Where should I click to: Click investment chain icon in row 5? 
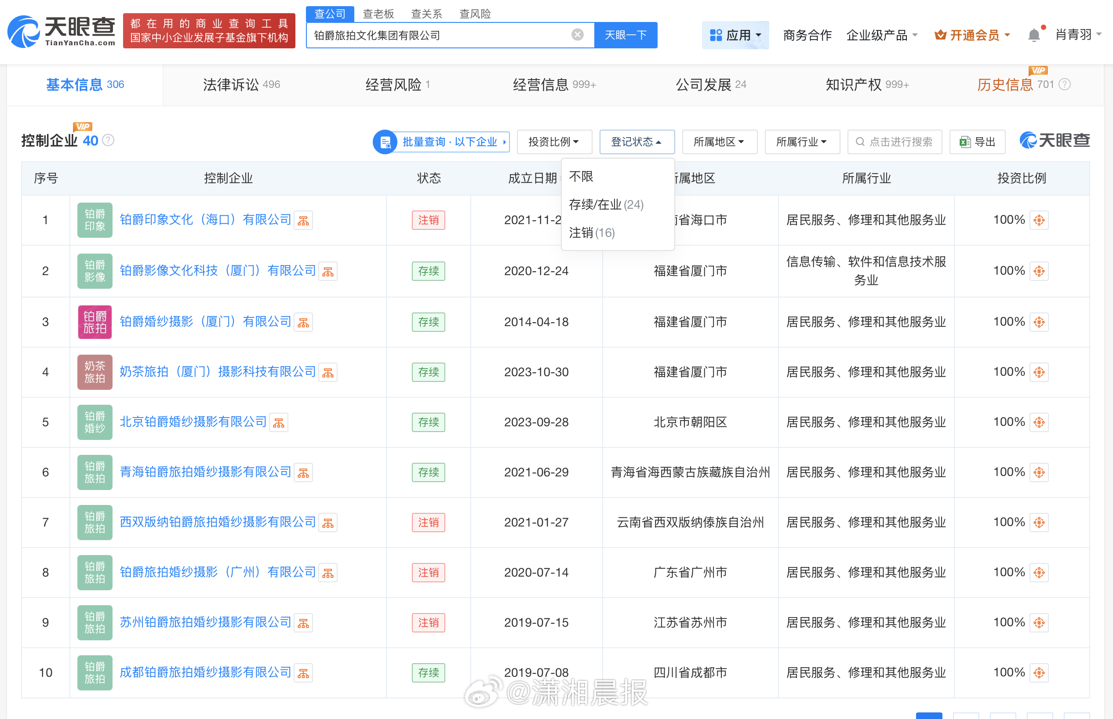click(1039, 422)
